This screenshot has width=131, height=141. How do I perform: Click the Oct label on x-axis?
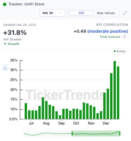click(x=76, y=123)
